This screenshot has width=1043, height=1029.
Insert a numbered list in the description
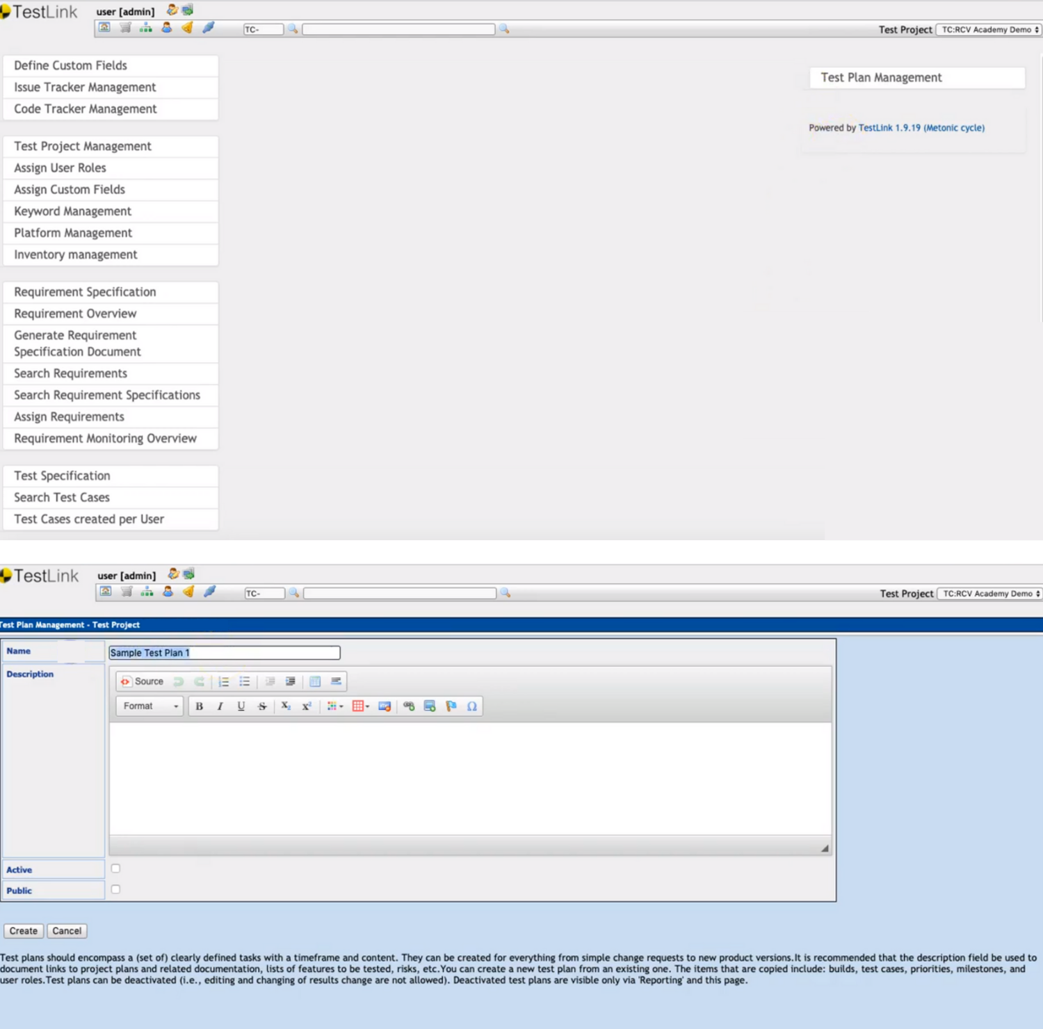(x=224, y=681)
